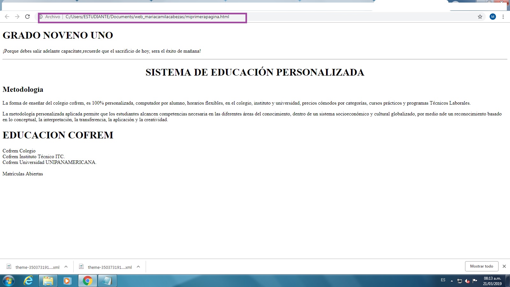Click the ¡Porque debes salir adelante sentence
This screenshot has width=510, height=287.
[x=102, y=51]
